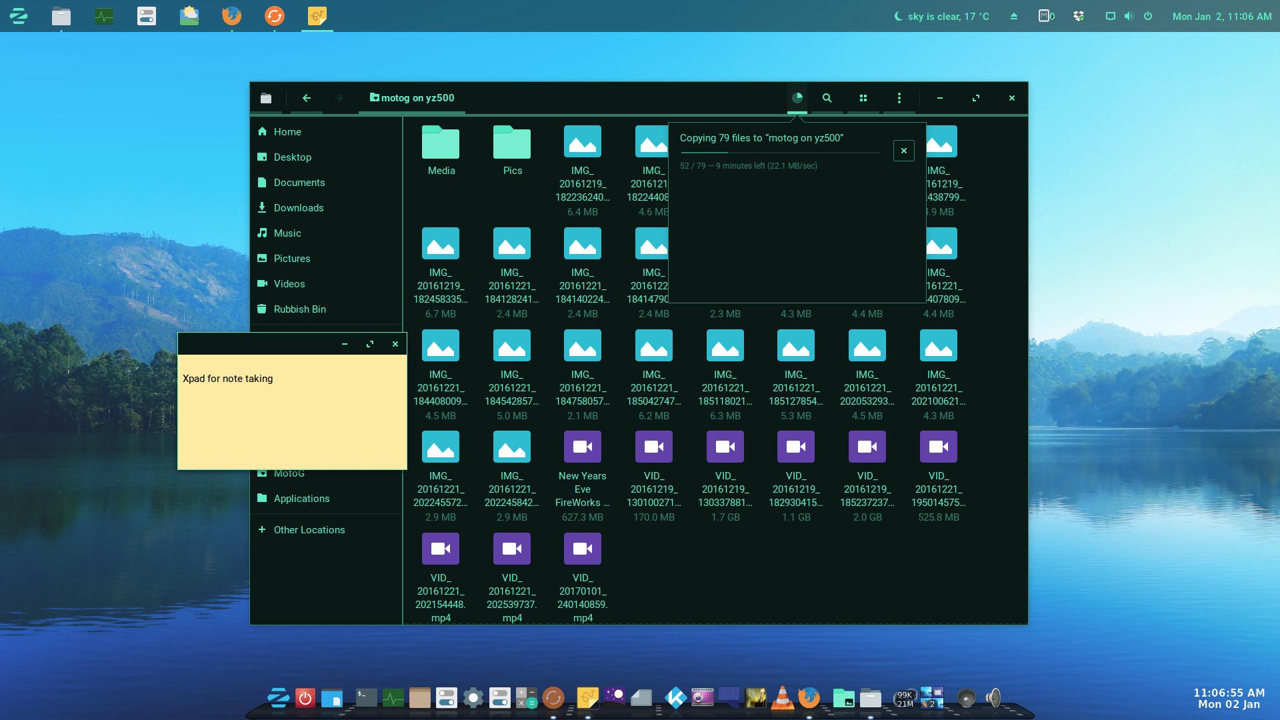Open search in file manager

coord(827,98)
